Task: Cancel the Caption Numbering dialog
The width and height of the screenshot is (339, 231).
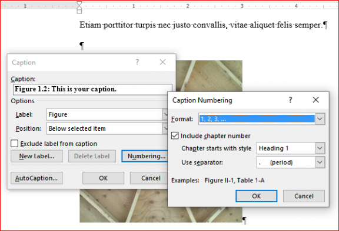Action: pos(304,196)
